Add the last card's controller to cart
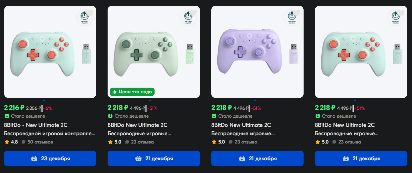The image size is (412, 173). [361, 159]
